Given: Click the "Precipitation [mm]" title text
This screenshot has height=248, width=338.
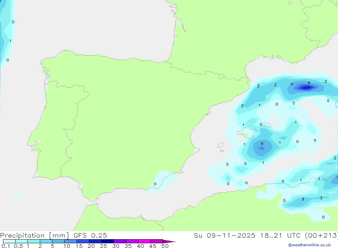Looking at the screenshot, I should point(34,235).
